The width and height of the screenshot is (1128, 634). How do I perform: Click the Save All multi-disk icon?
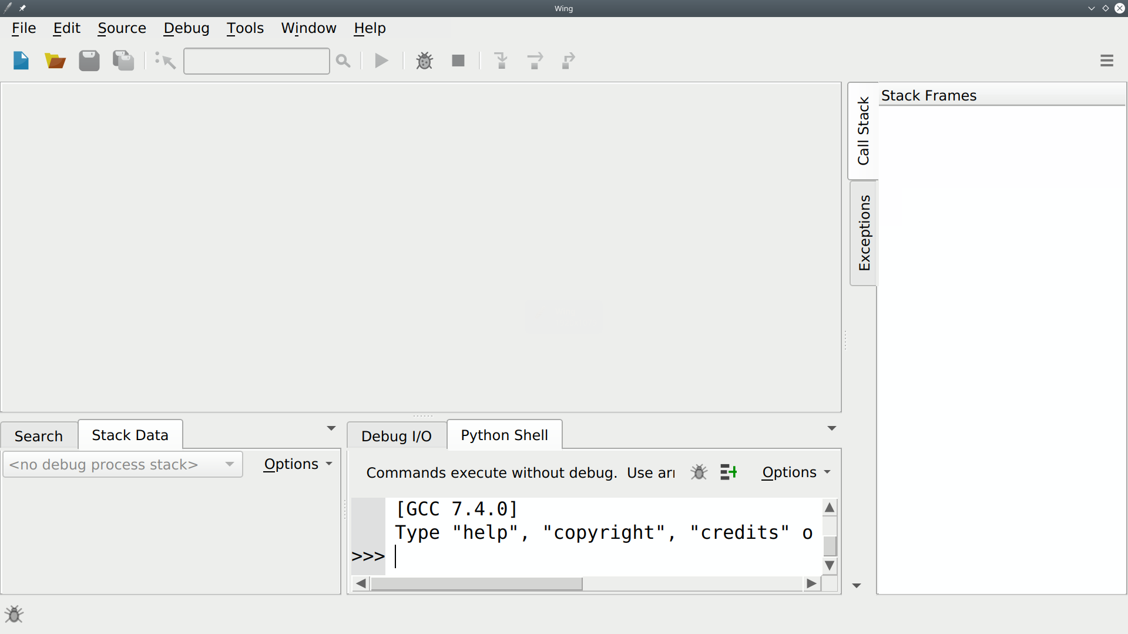point(123,61)
